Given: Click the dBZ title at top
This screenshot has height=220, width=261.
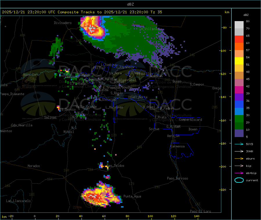Looking at the screenshot, I should [x=130, y=4].
